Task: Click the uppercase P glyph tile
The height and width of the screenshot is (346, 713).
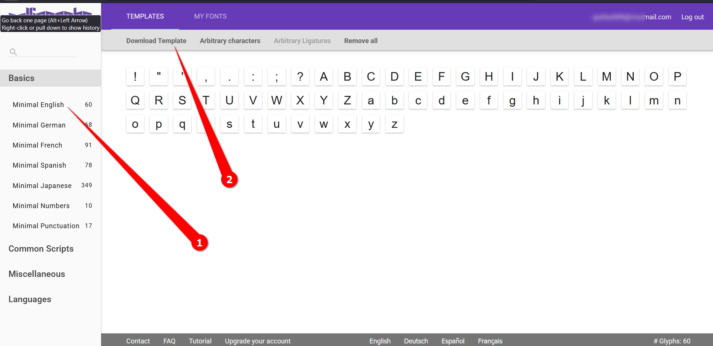Action: (677, 77)
